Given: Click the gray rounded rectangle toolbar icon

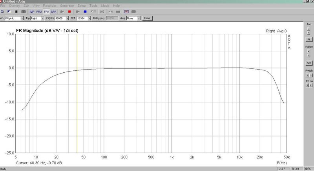Looking at the screenshot, I should coord(133,12).
